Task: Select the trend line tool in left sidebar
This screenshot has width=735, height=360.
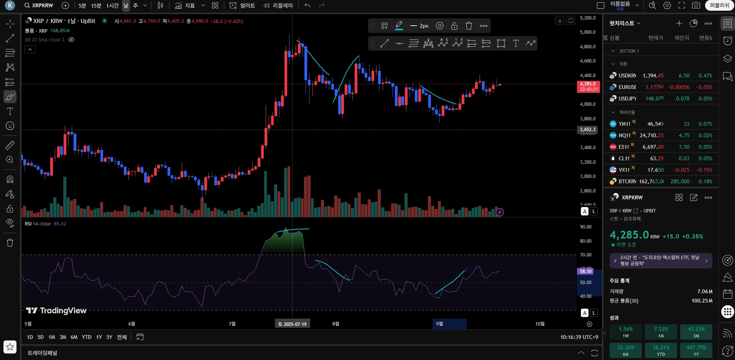Action: coord(10,38)
